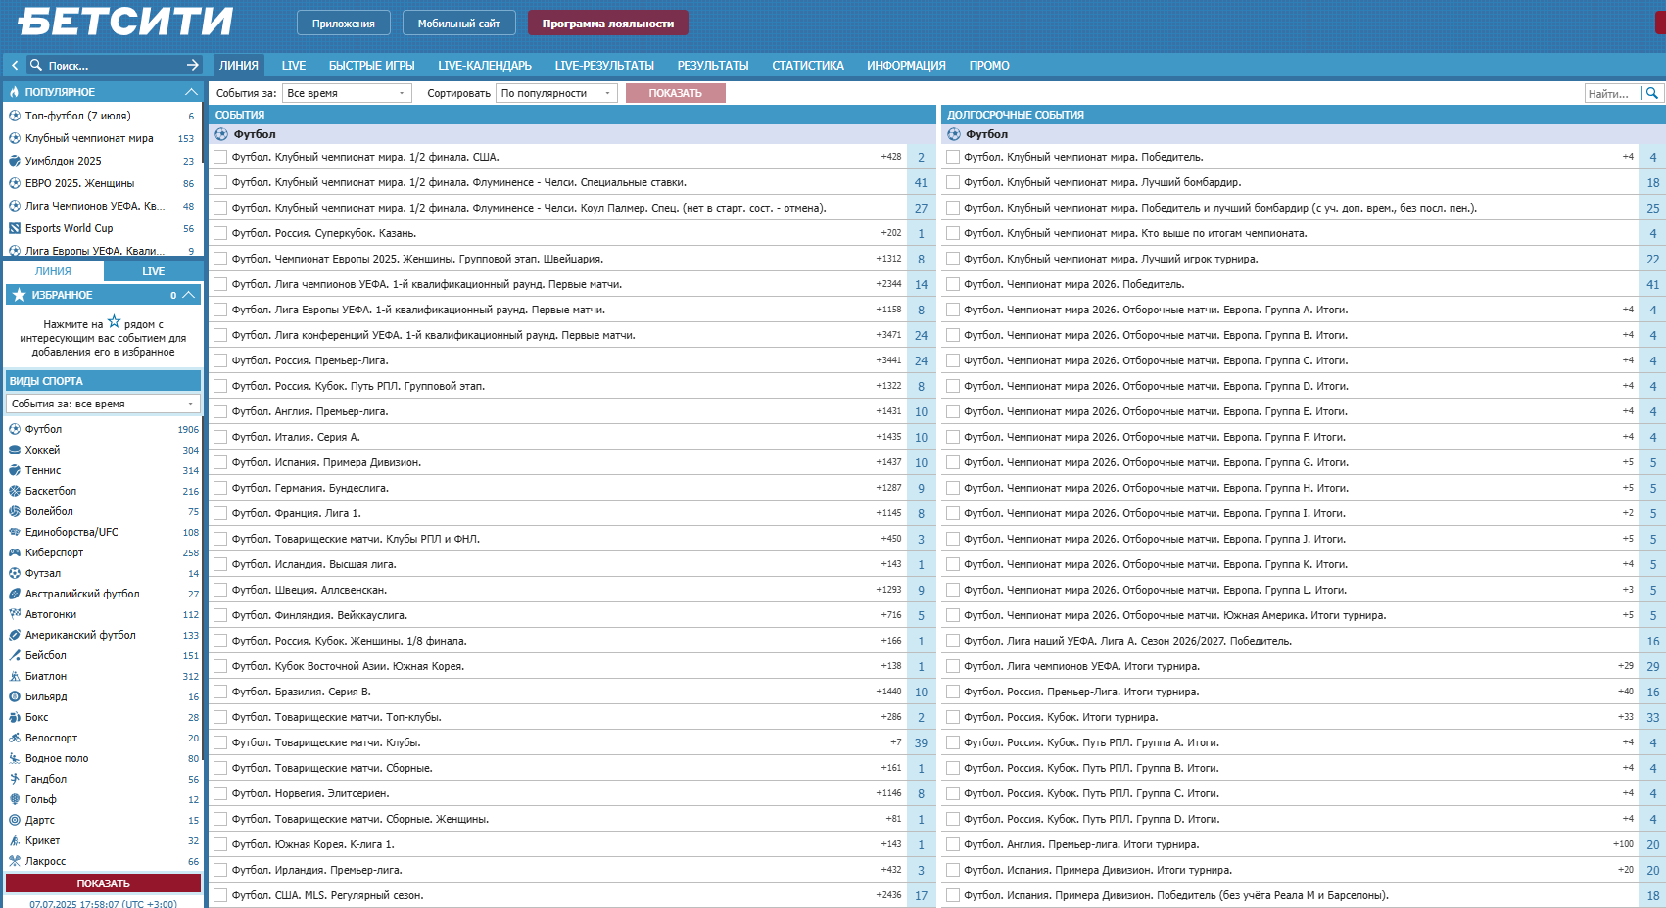
Task: Click the magnifier icon in left search
Action: 36,65
